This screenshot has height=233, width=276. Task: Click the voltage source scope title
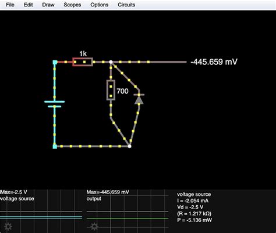[17, 199]
